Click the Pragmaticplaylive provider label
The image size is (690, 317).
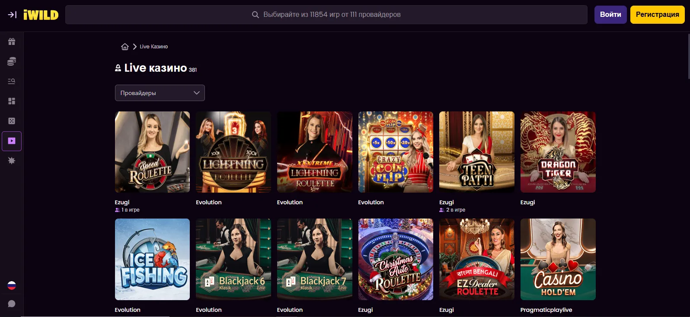pyautogui.click(x=546, y=310)
